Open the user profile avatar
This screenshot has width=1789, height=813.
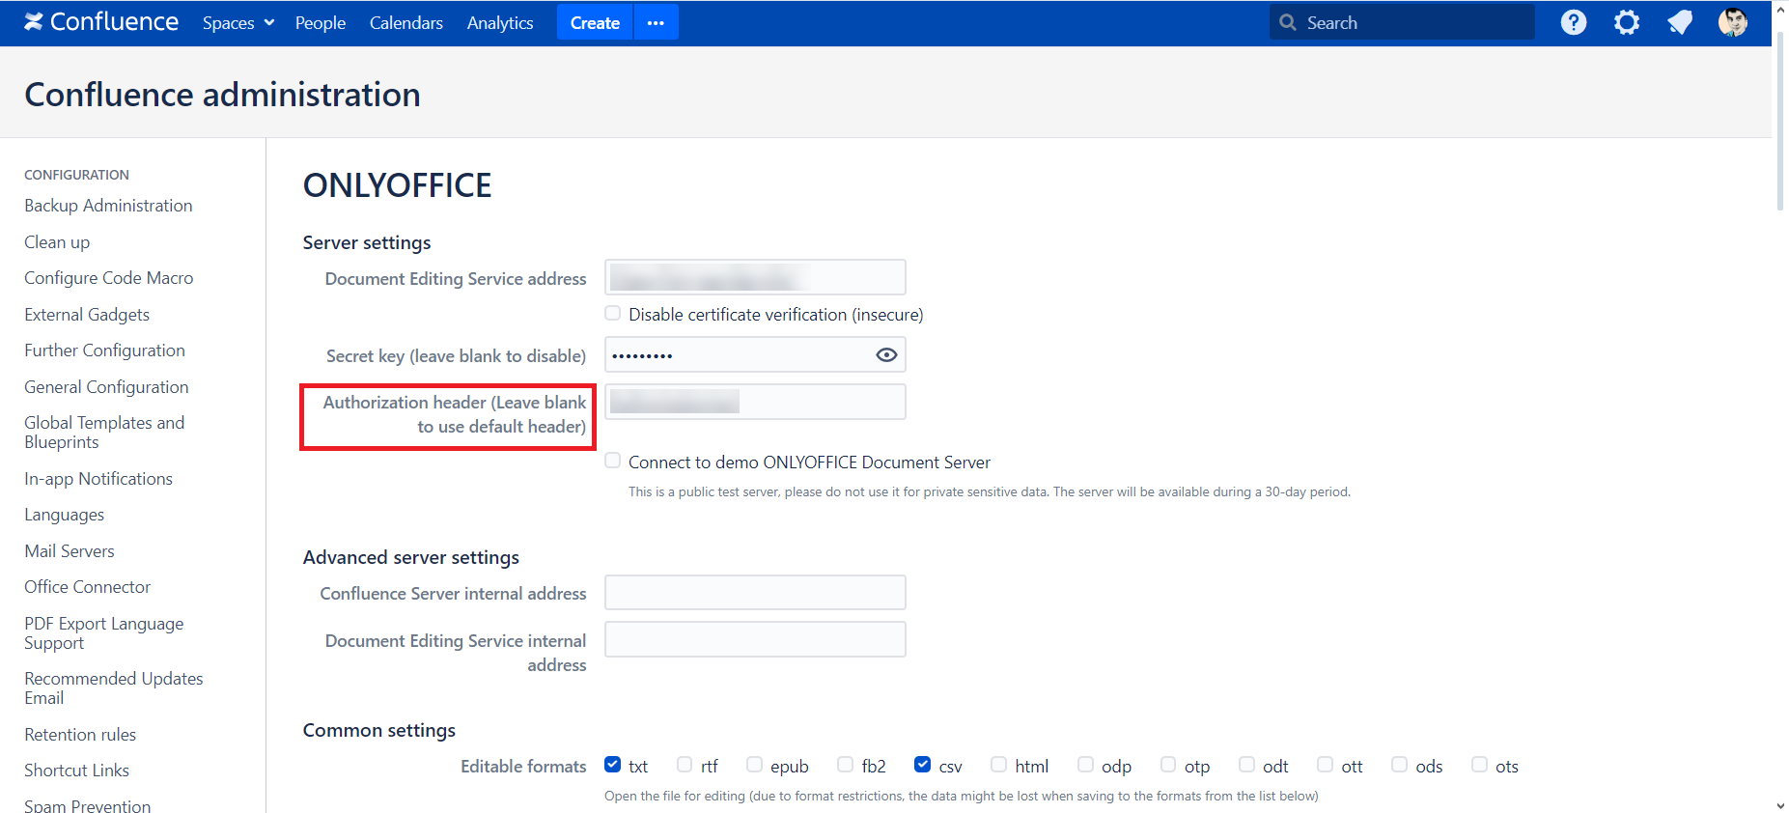coord(1732,22)
